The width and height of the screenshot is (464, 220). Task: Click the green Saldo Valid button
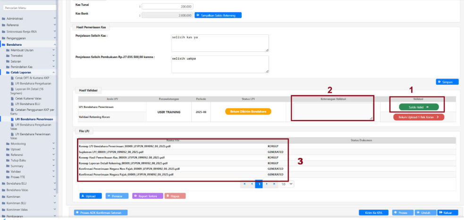[x=415, y=107]
